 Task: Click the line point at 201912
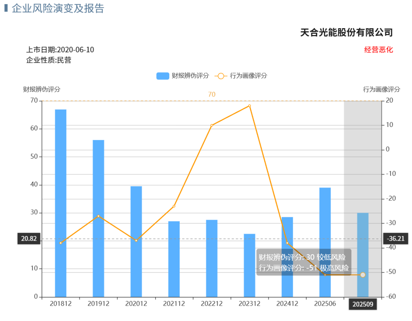(98, 216)
